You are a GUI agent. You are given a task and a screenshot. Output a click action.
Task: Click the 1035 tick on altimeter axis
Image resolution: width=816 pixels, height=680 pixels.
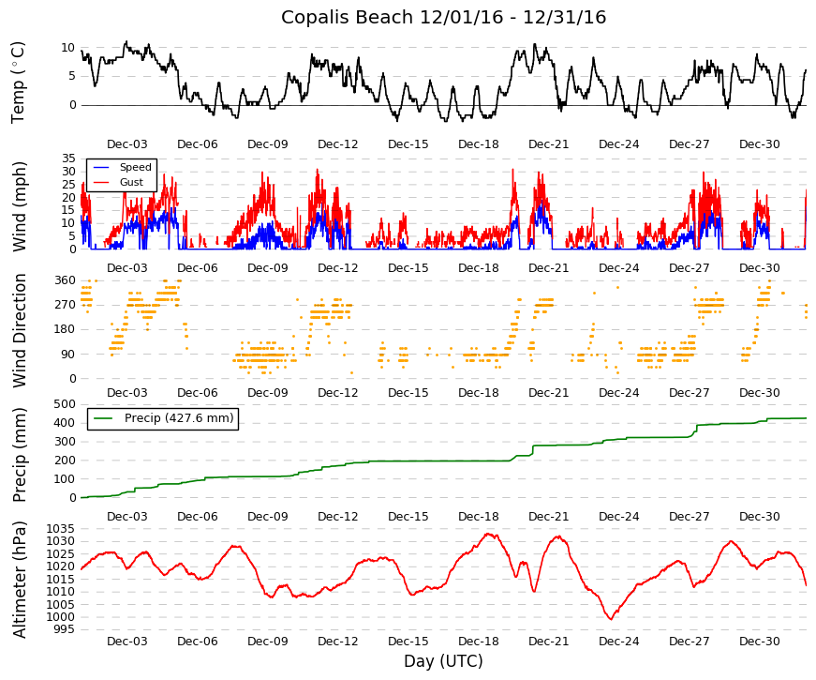coord(61,529)
